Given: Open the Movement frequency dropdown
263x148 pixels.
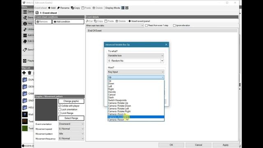Looking at the screenshot, I should (71, 139).
